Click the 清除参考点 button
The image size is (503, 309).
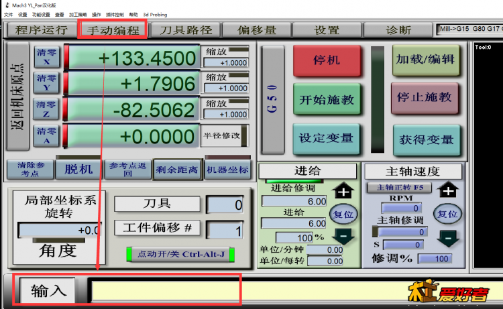[x=30, y=169]
